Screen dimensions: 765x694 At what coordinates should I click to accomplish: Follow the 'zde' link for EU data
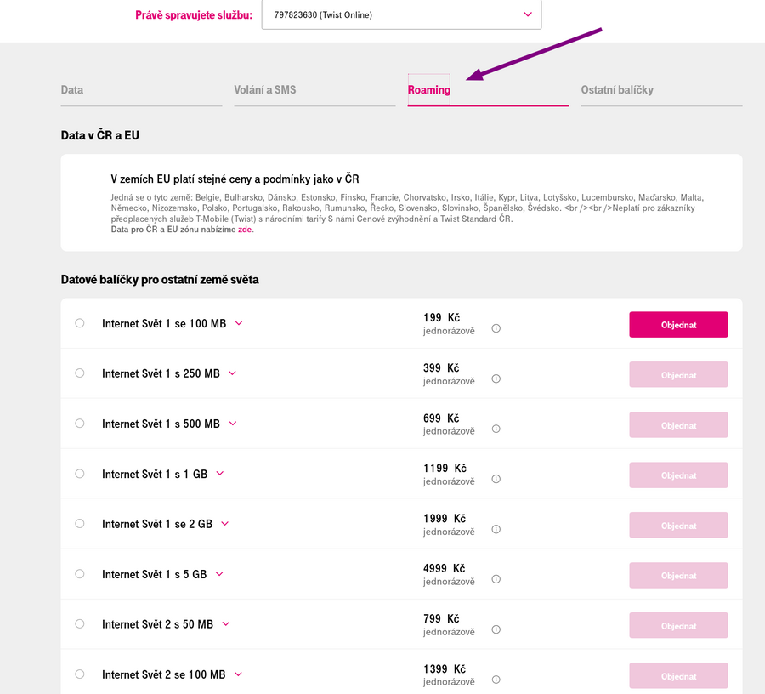(x=245, y=230)
